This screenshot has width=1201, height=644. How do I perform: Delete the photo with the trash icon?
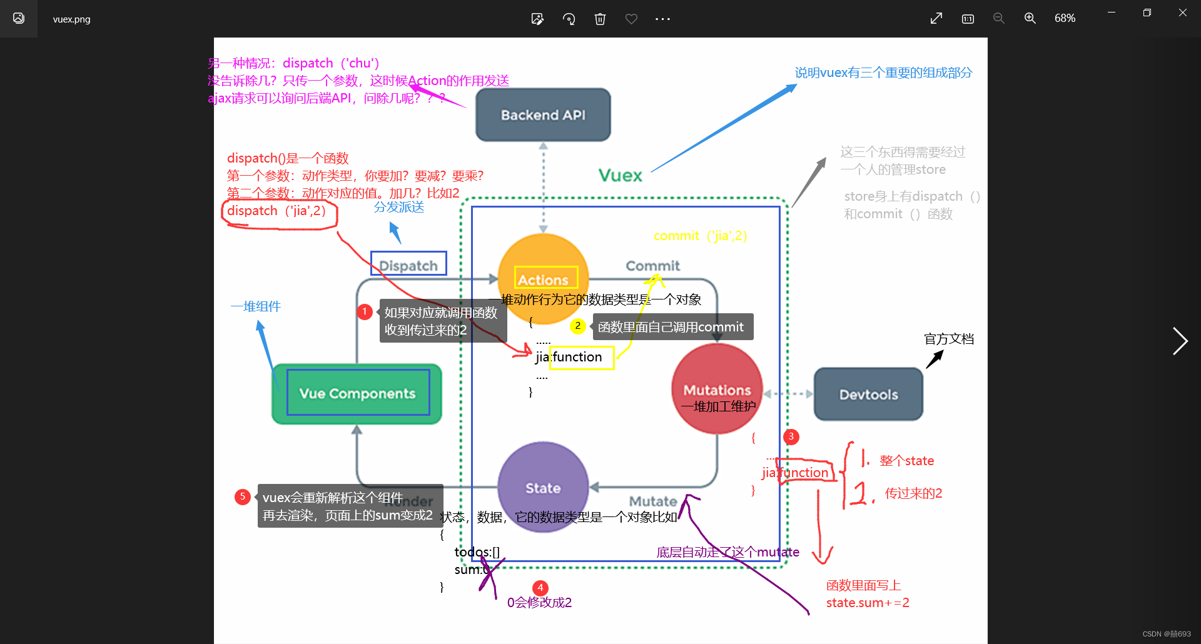pos(600,19)
